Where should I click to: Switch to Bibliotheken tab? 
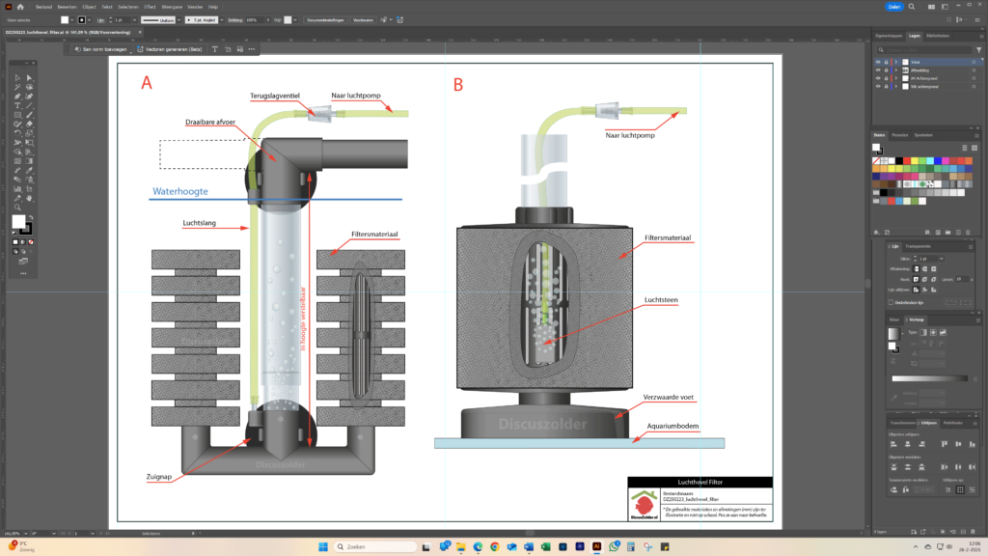coord(938,36)
